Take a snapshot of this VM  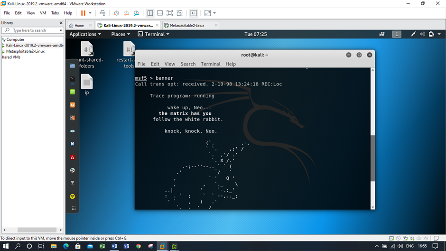coord(116,13)
